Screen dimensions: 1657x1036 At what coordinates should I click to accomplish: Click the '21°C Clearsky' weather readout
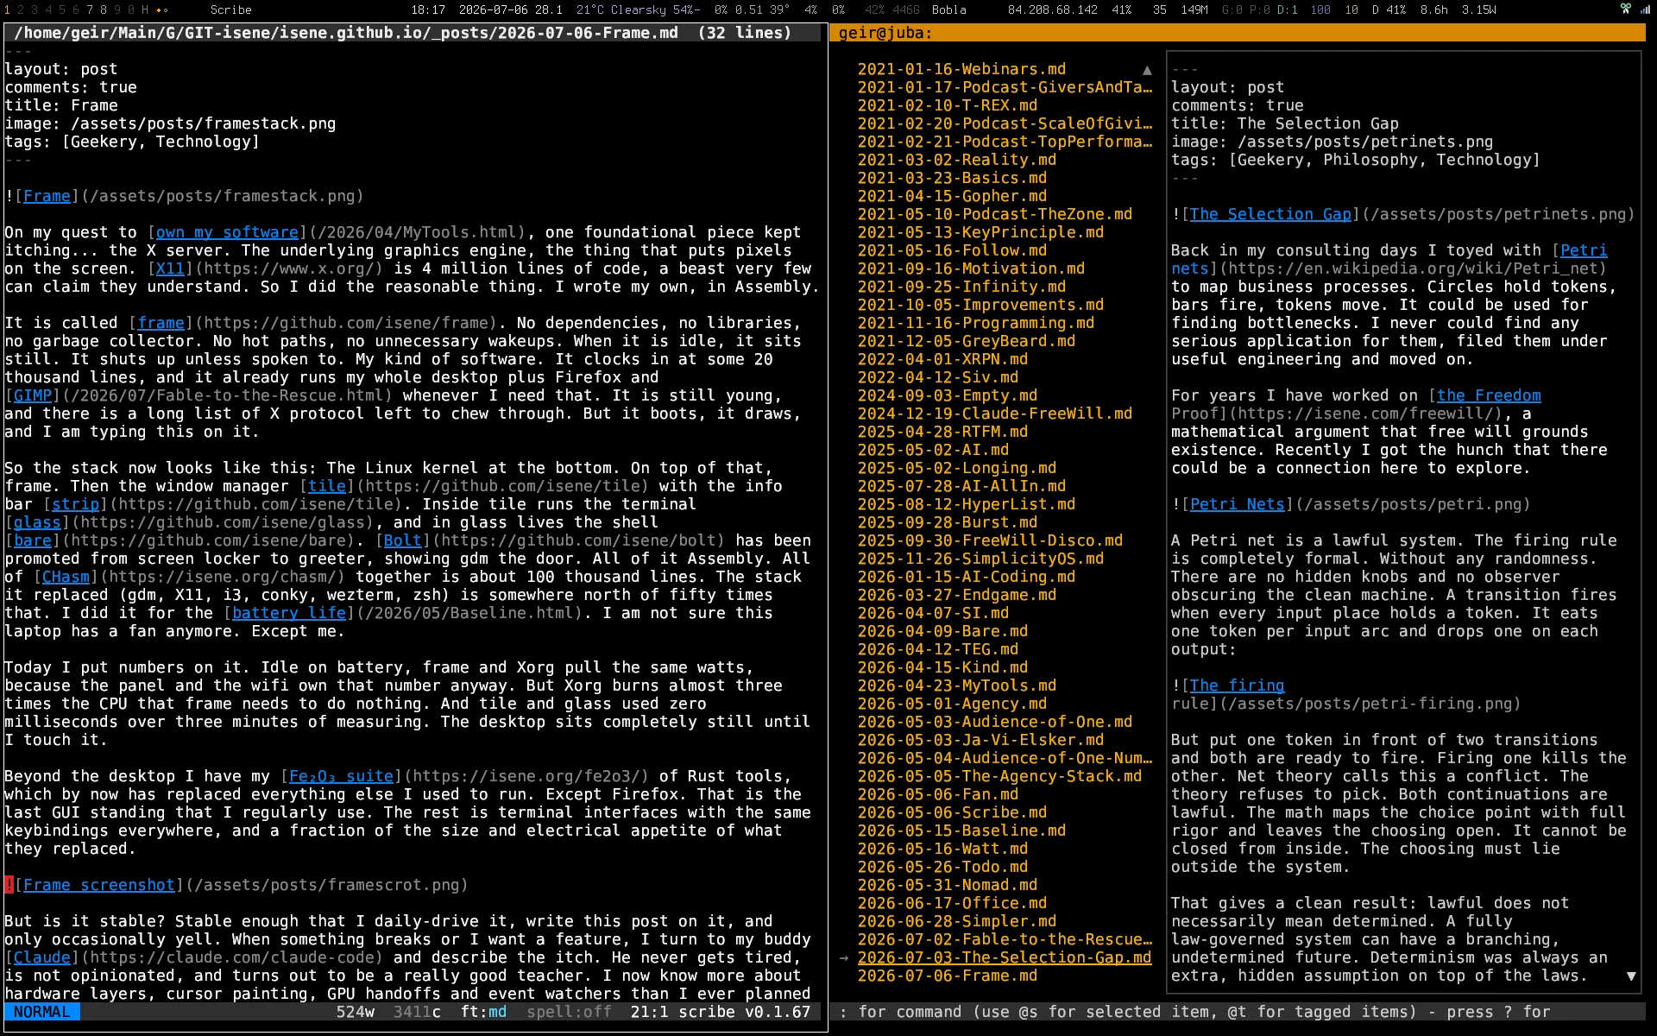pos(621,9)
